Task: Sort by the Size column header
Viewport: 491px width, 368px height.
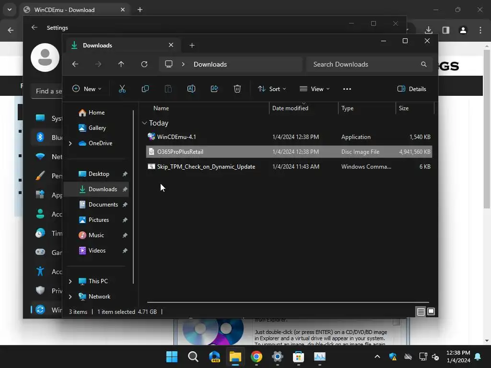Action: pos(415,108)
